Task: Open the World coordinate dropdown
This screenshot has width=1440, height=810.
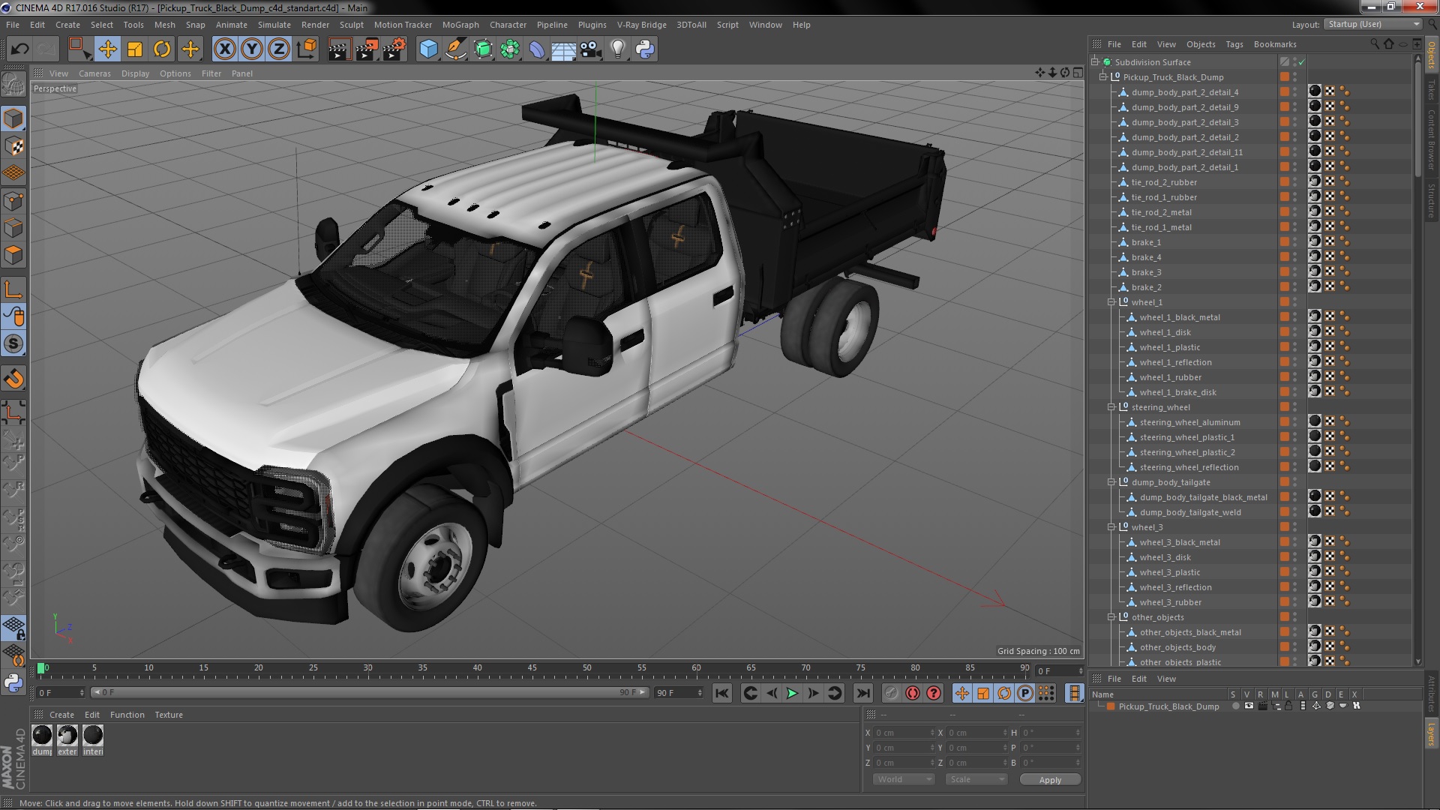Action: tap(904, 779)
